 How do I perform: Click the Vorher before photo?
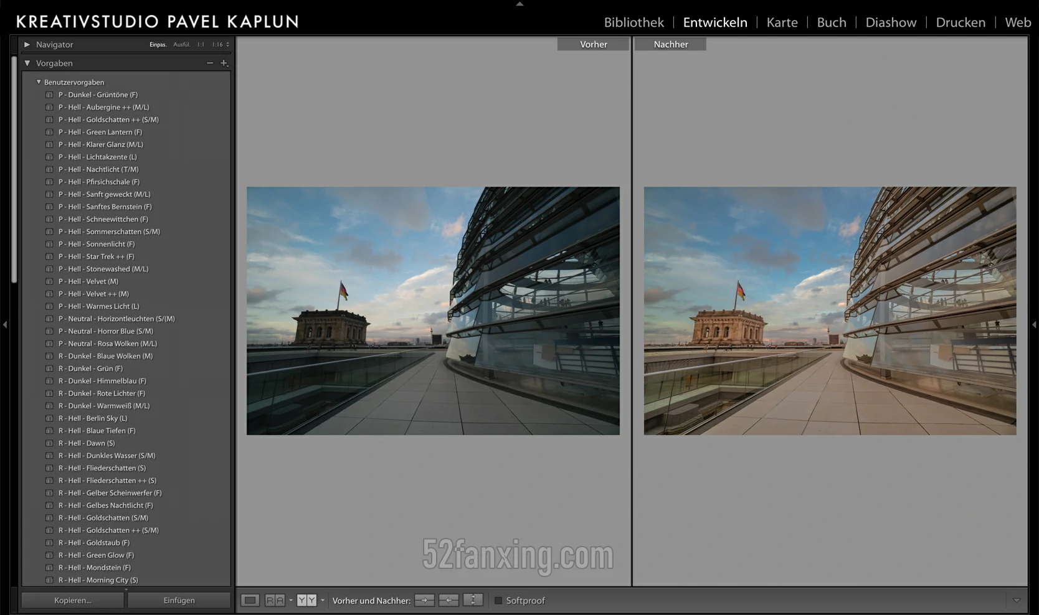tap(433, 311)
